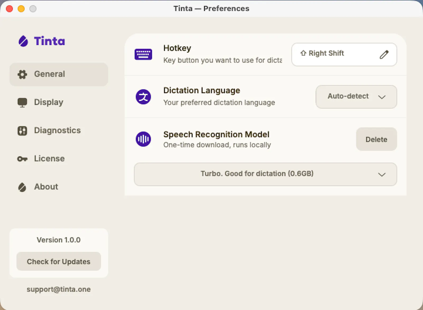
Task: Open the Diagnostics section
Action: point(59,131)
